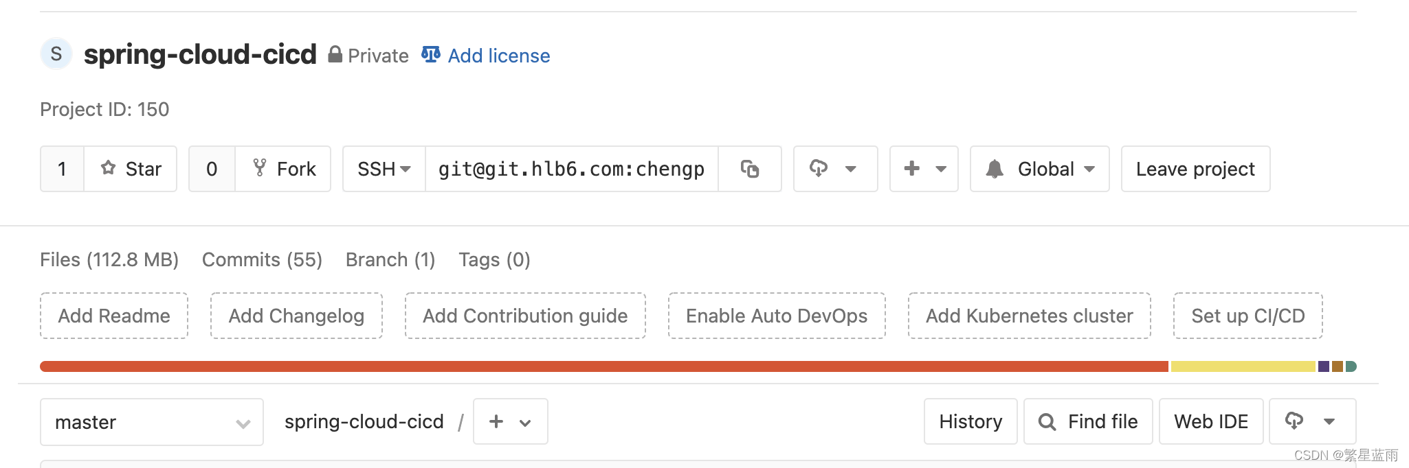Click Add Changelog button
This screenshot has height=468, width=1409.
pos(296,316)
